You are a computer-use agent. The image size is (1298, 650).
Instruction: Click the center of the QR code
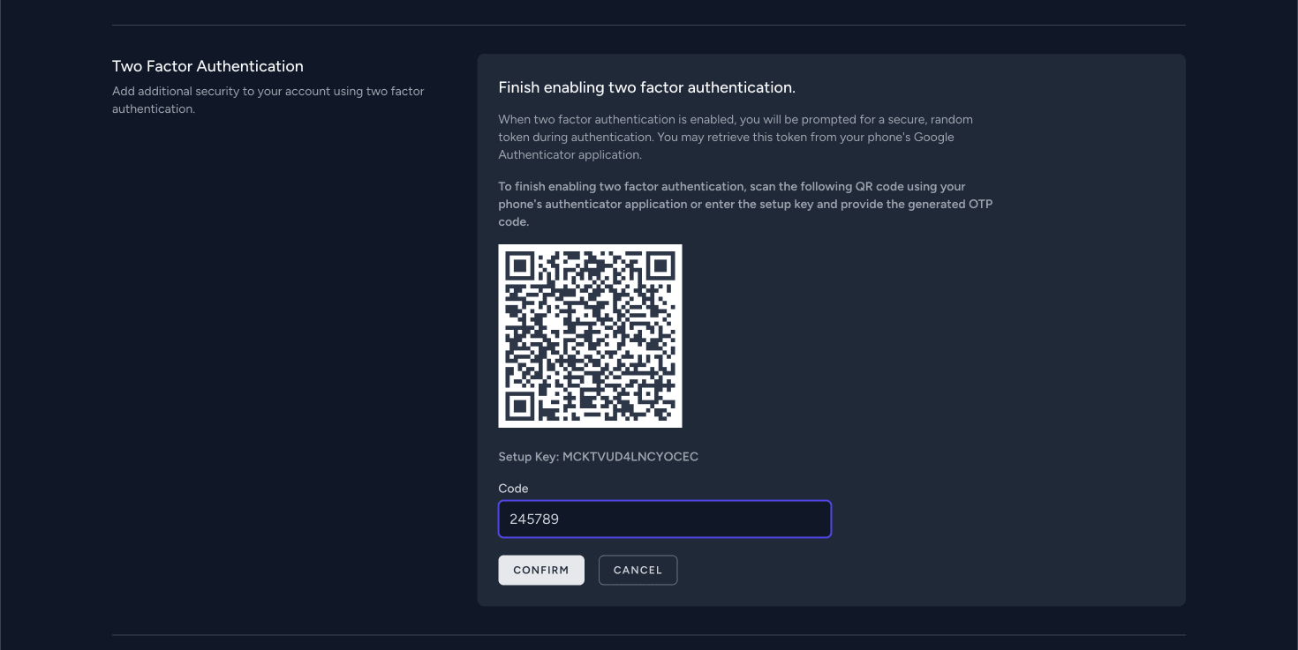(x=590, y=335)
